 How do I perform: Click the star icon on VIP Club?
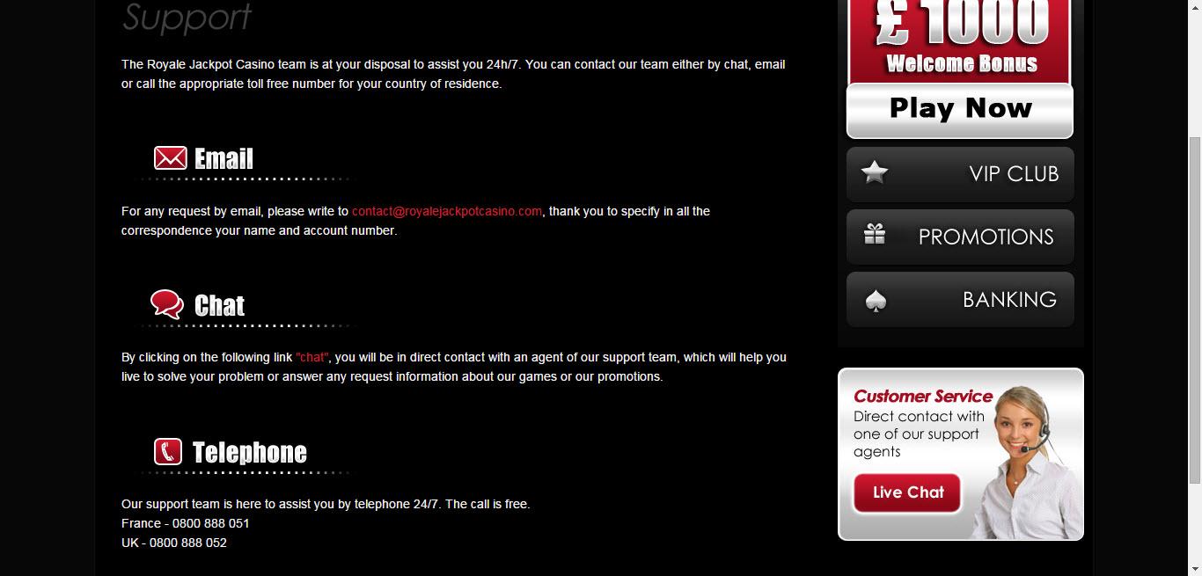click(x=874, y=171)
